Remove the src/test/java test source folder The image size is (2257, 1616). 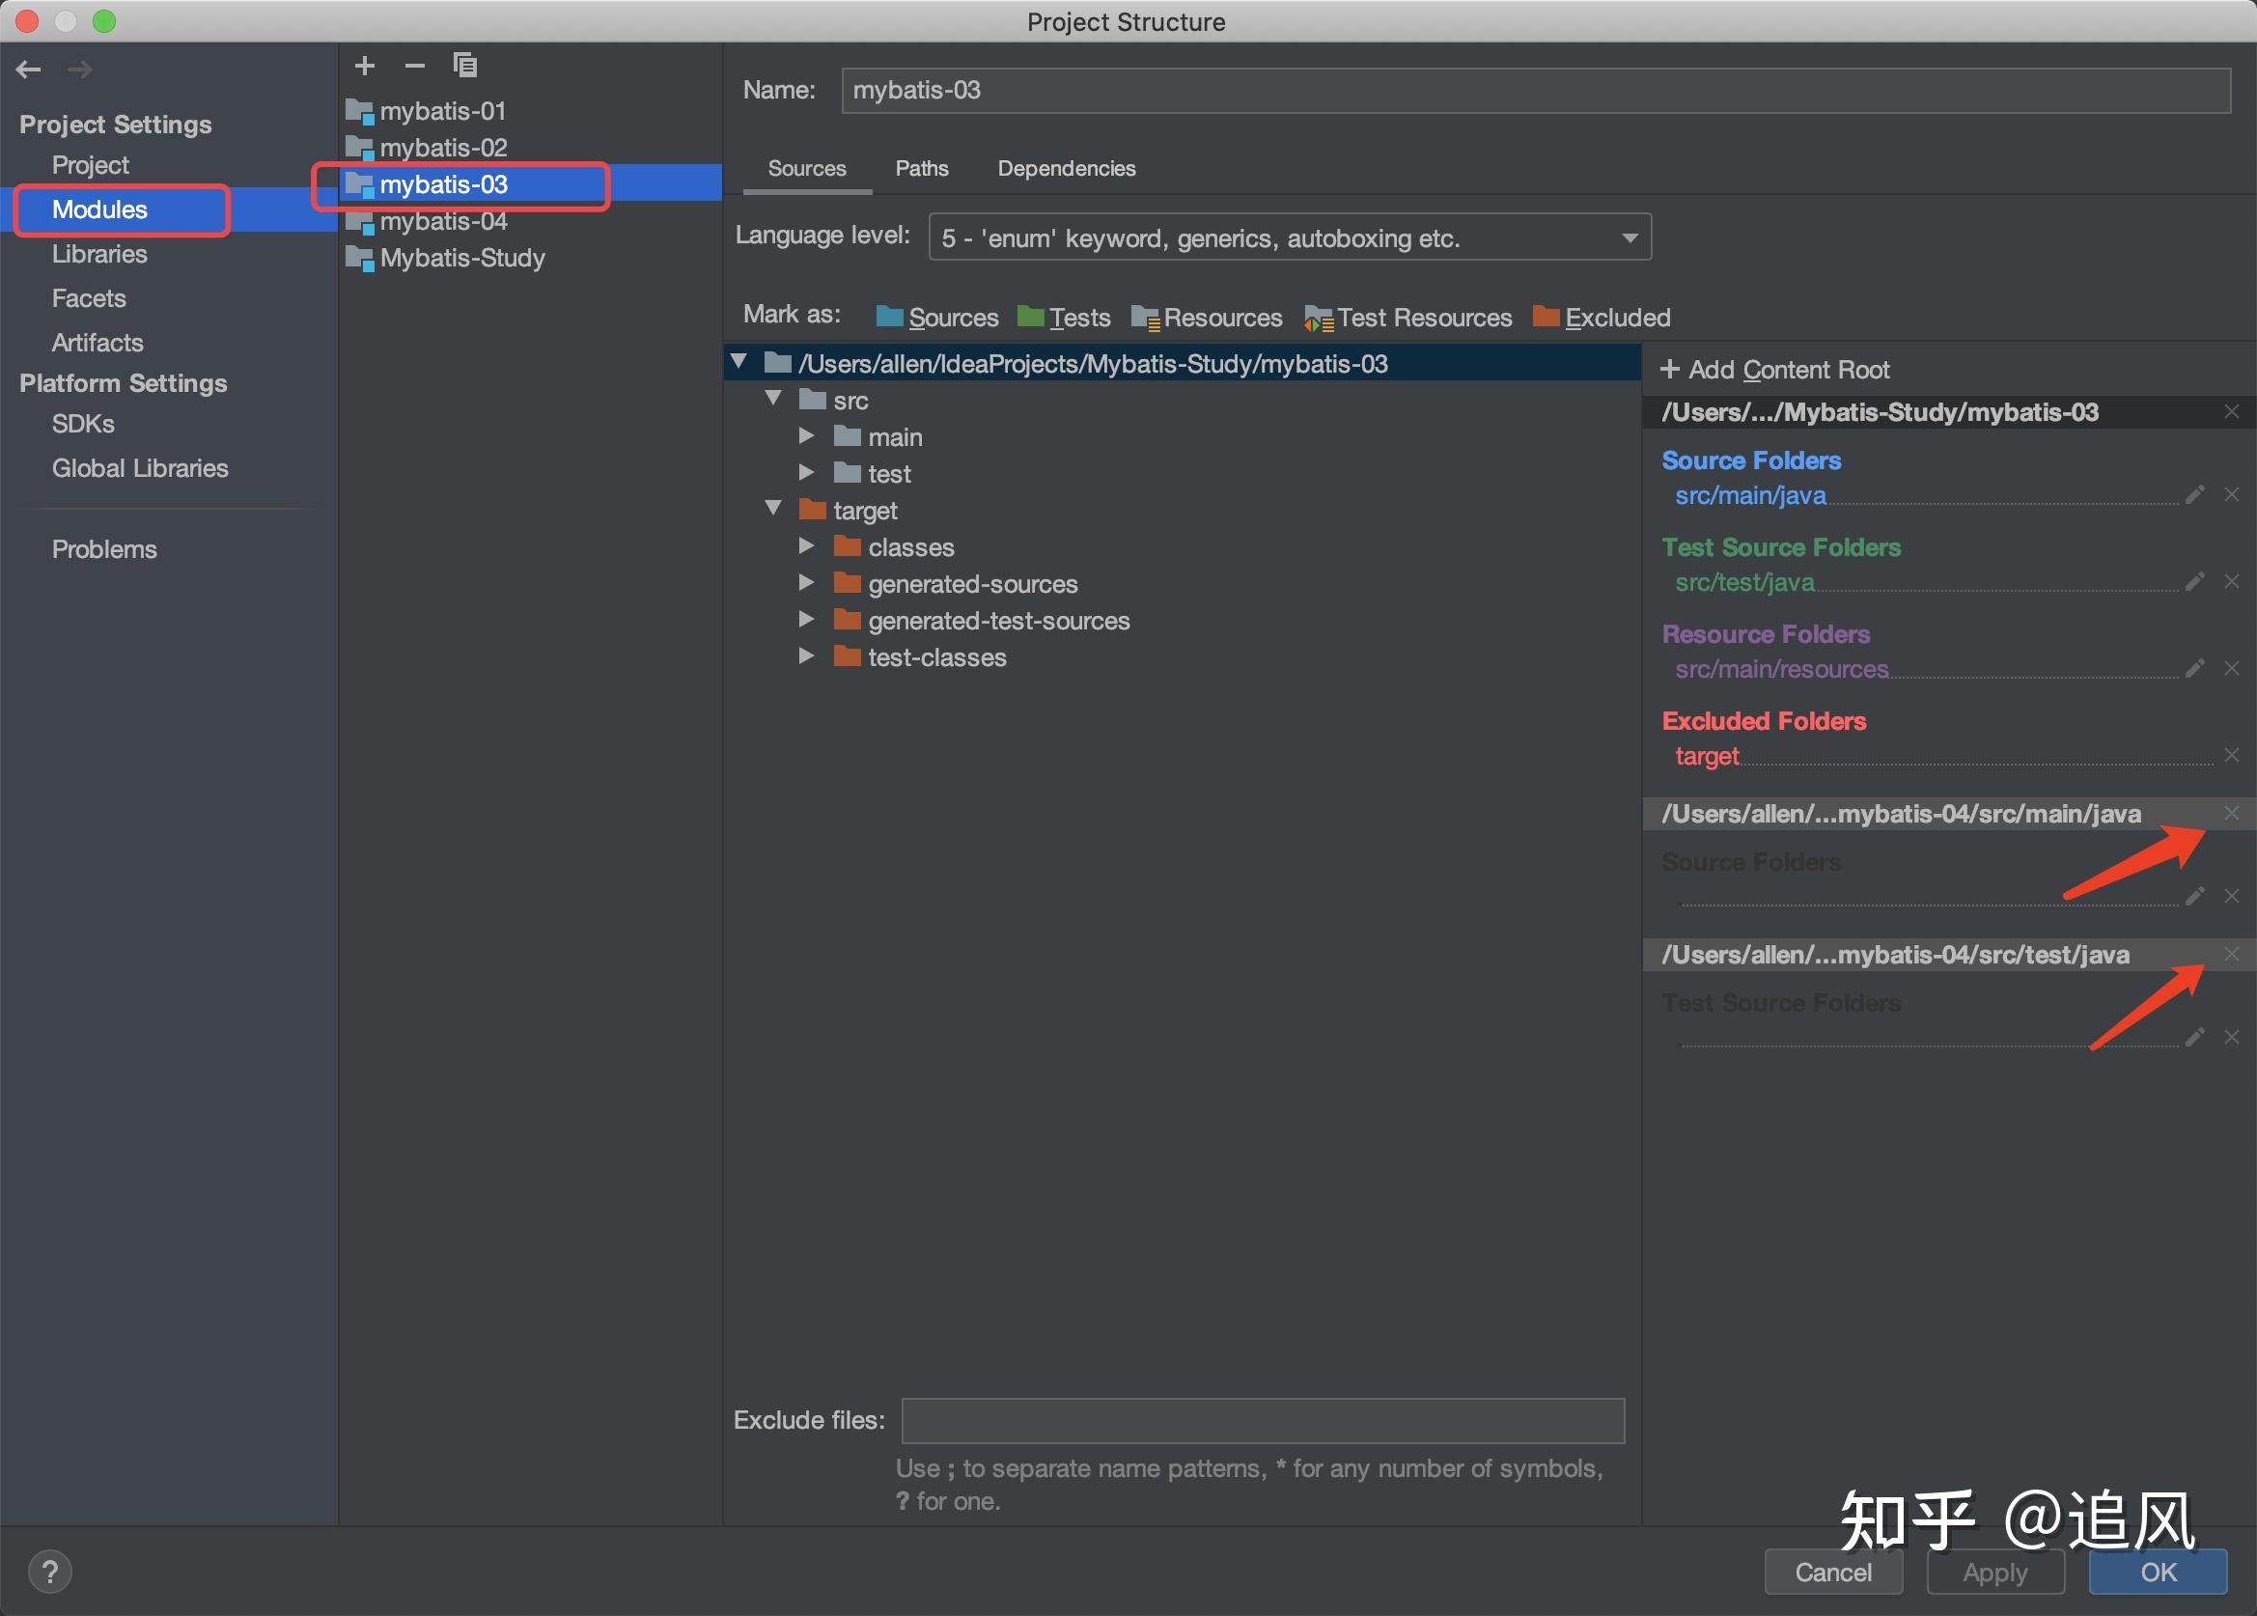click(2232, 581)
